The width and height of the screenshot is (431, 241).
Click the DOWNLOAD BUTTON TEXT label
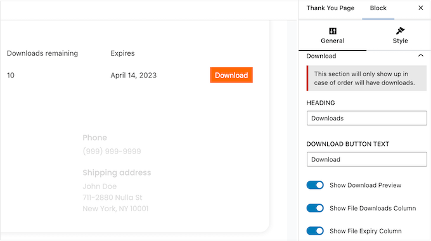[x=348, y=144]
